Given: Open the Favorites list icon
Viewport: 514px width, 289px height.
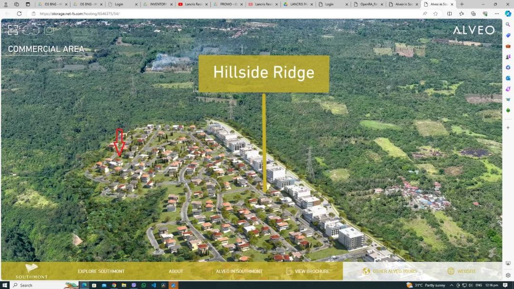Looking at the screenshot, I should click(462, 14).
